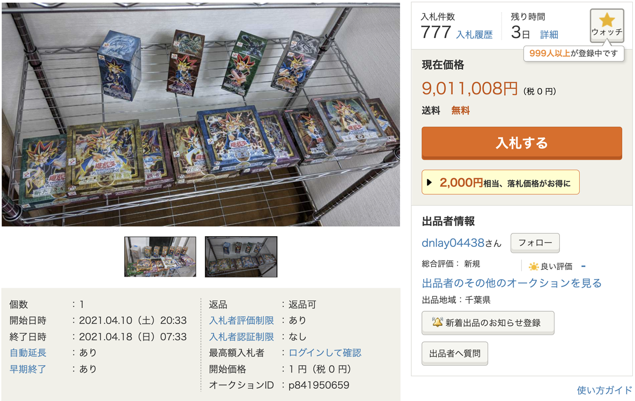Open the 入札履歴 bid history link

coord(474,35)
